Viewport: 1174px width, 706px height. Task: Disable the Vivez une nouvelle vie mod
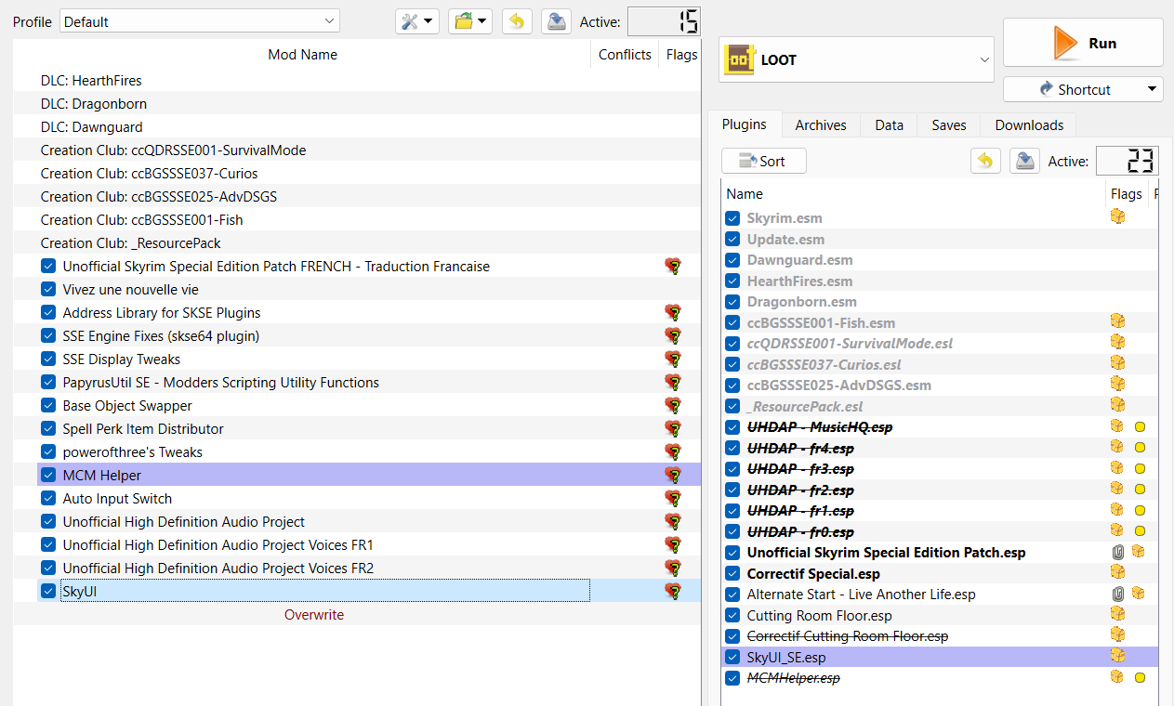(x=48, y=289)
